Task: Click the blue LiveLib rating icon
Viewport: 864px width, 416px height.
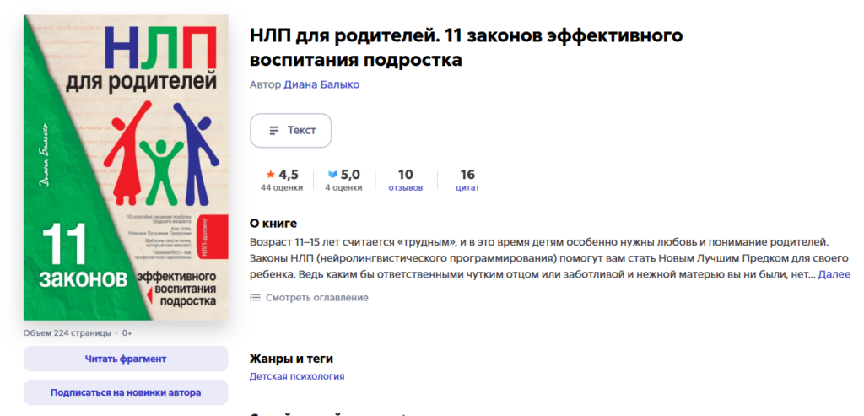Action: click(332, 175)
